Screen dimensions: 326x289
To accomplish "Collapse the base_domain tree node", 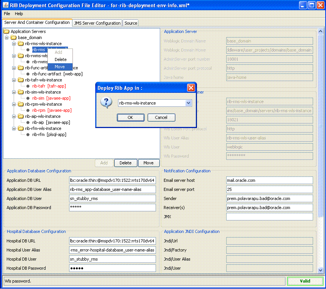I will (7, 37).
